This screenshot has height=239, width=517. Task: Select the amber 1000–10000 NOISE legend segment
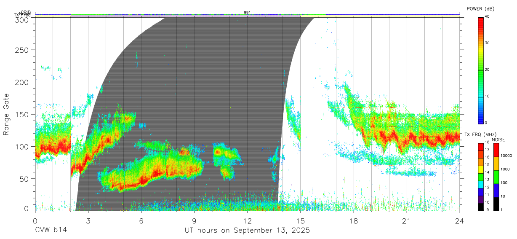coord(496,164)
